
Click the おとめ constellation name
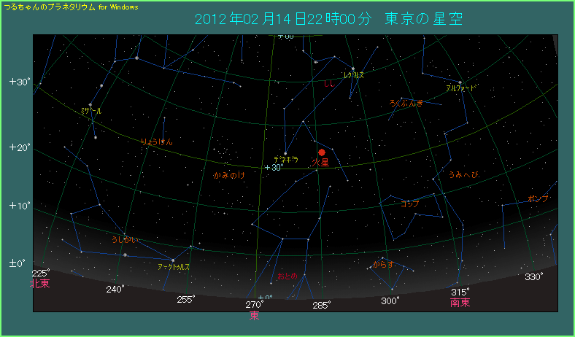tap(288, 276)
